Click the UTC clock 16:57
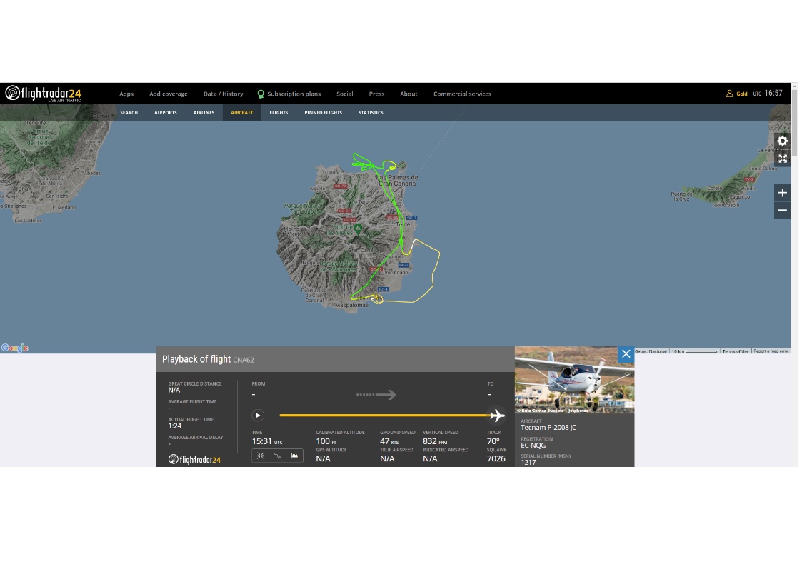Screen dimensions: 802x567 (773, 93)
